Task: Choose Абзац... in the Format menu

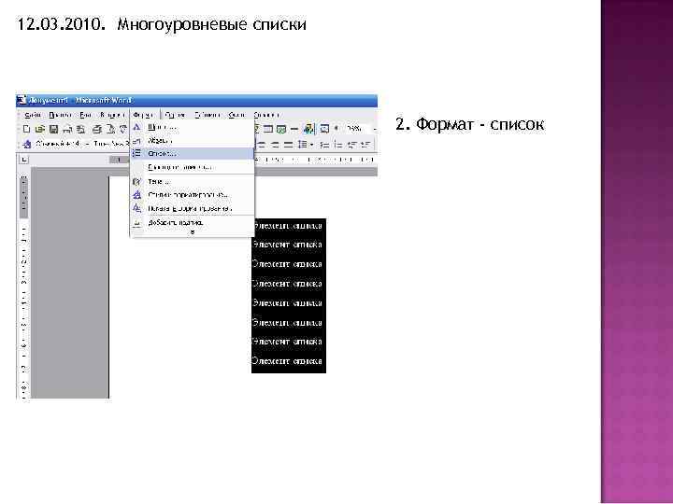Action: 193,141
